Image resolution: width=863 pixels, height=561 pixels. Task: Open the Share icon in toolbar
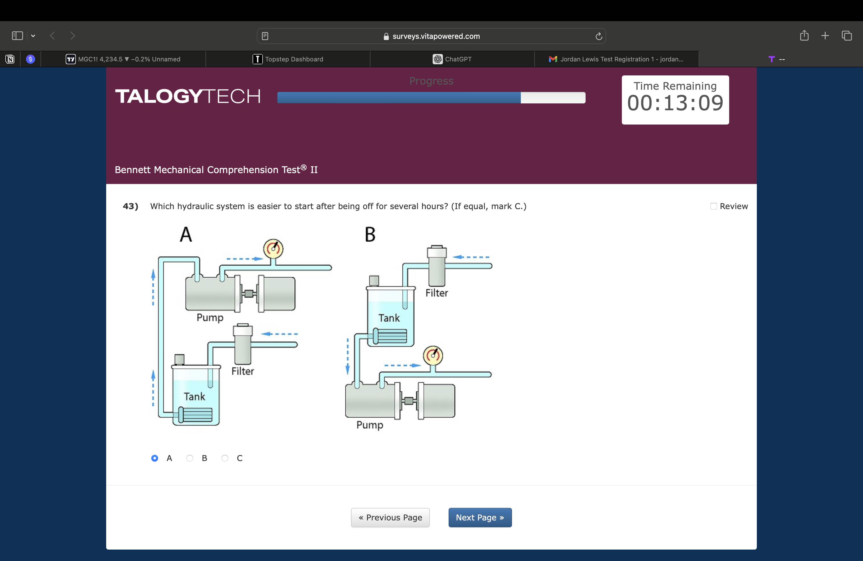pos(804,35)
